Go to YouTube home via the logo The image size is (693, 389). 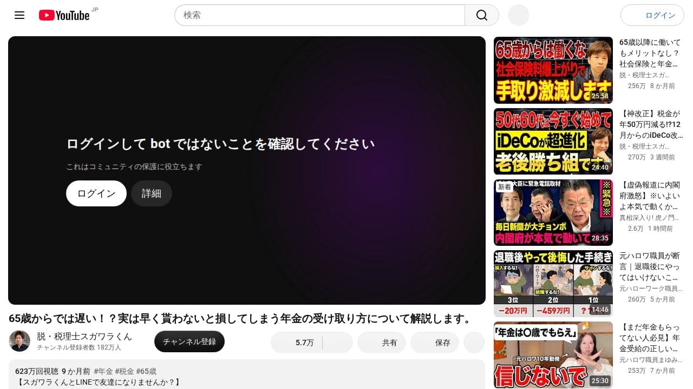pos(64,15)
